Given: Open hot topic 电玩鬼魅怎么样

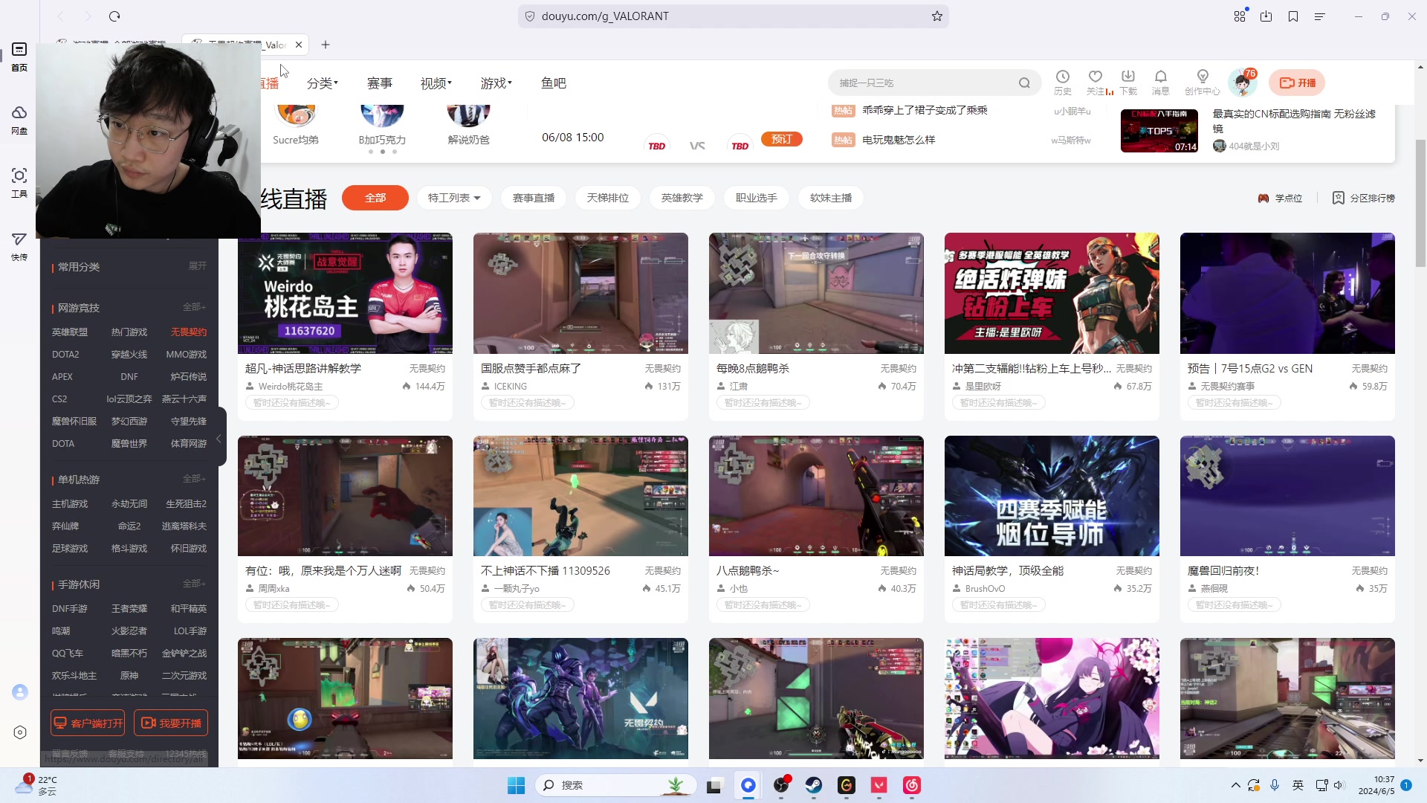Looking at the screenshot, I should 899,140.
